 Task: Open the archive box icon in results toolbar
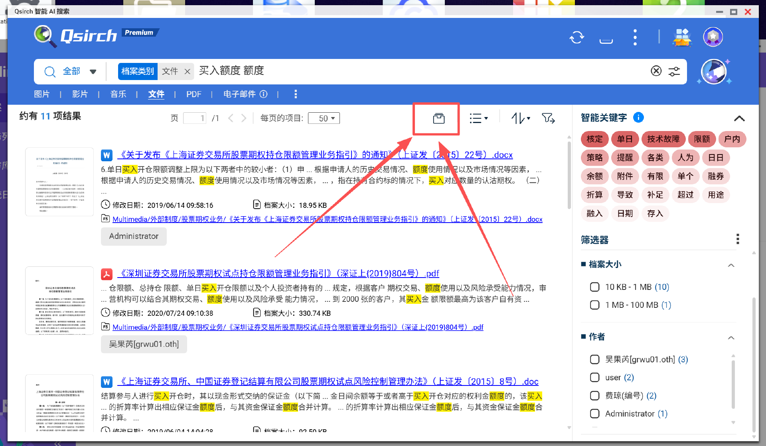click(x=438, y=118)
